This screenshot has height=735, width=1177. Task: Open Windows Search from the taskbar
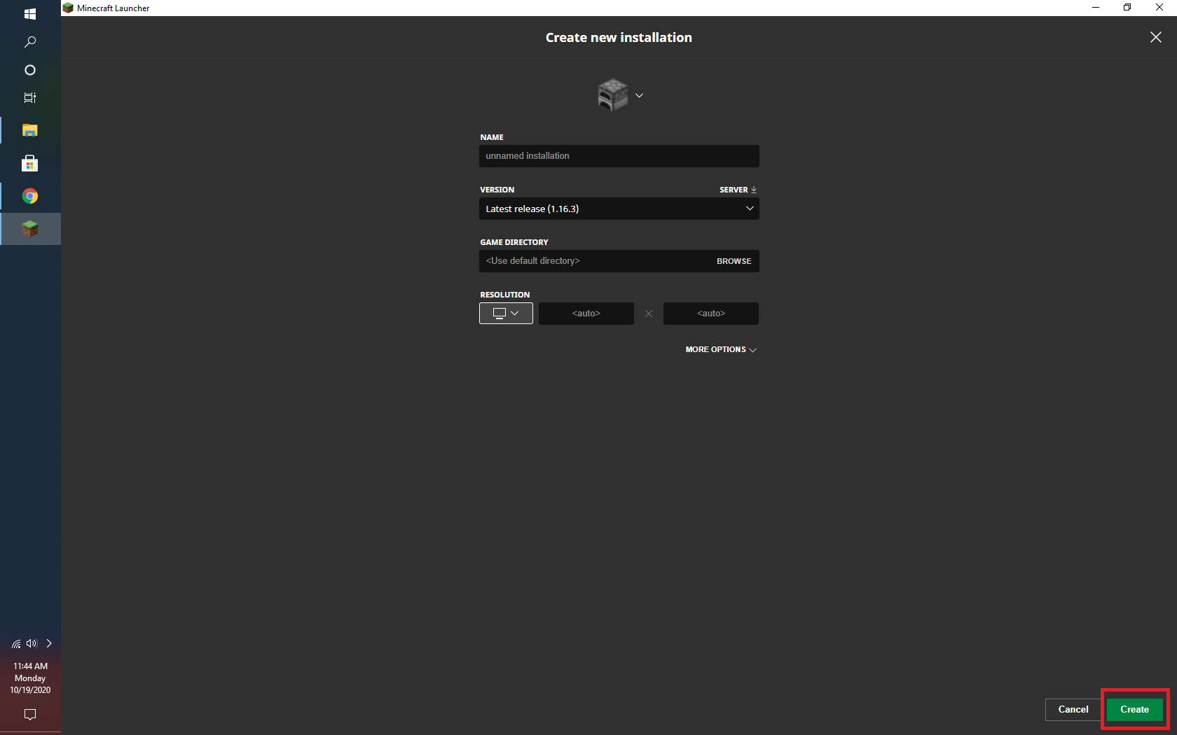coord(30,42)
